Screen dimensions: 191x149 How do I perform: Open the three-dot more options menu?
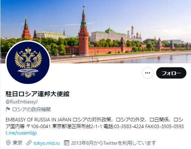pos(148,73)
